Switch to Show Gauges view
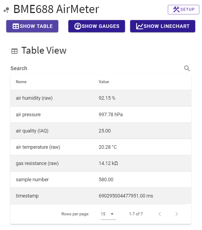Screen dimensions: 202x230 click(97, 26)
